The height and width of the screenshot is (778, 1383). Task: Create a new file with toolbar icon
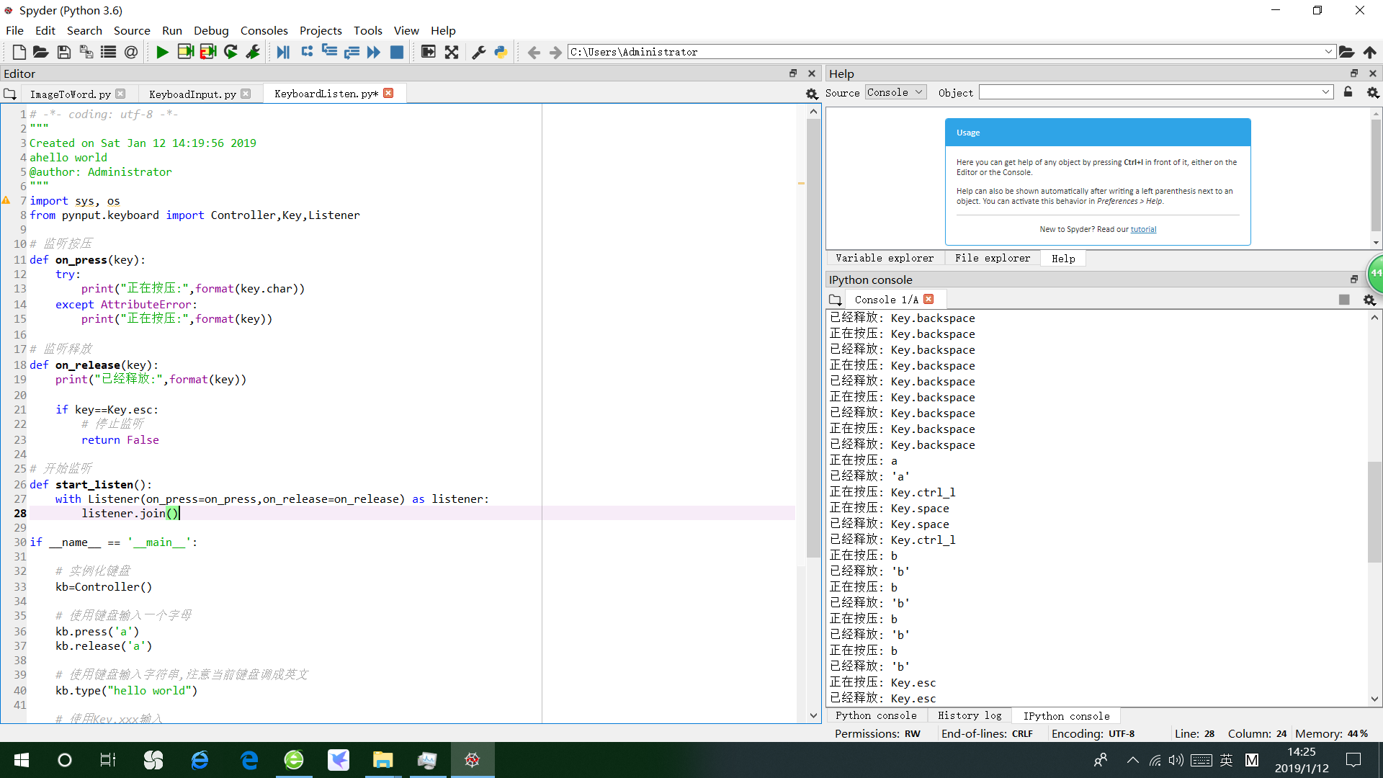[19, 52]
